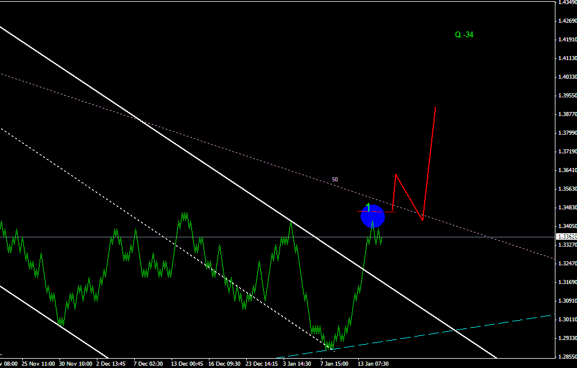
Task: Click price axis value 1.30910
Action: pyautogui.click(x=567, y=301)
